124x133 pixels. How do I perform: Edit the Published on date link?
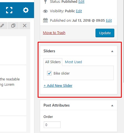coord(109,20)
